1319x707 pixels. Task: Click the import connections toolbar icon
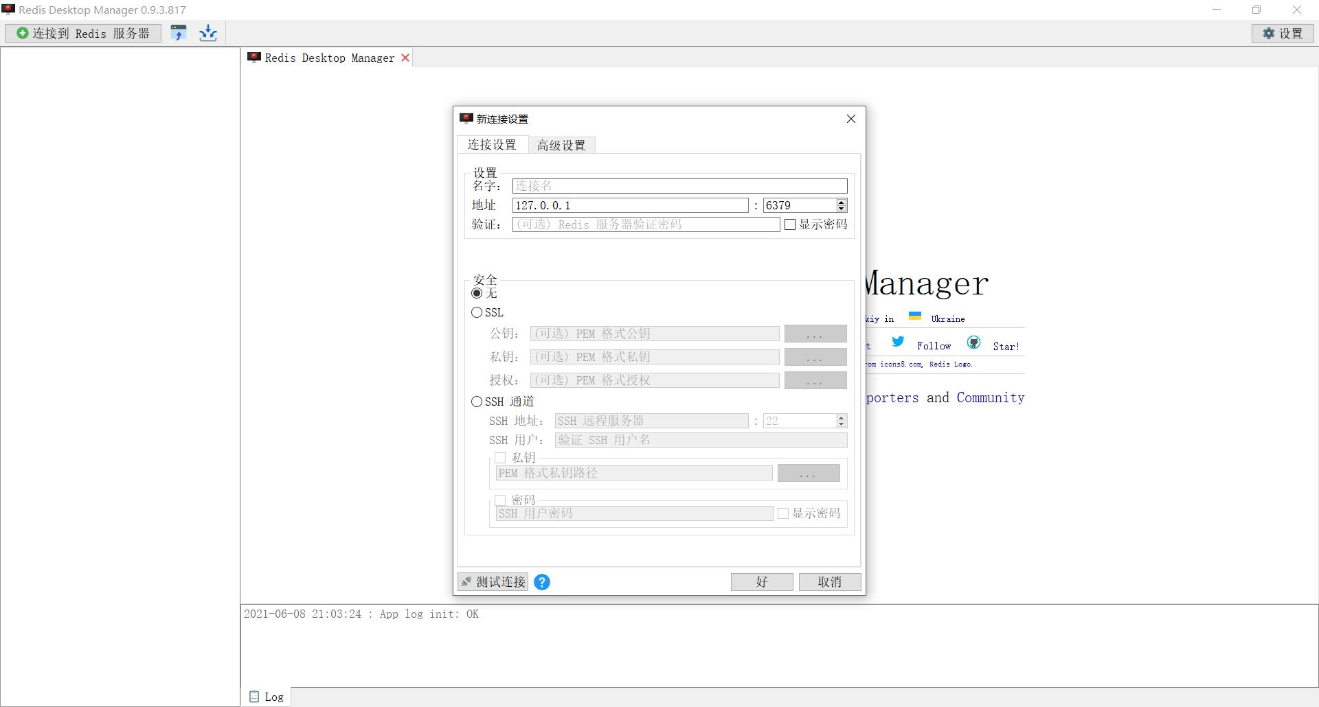pos(179,33)
